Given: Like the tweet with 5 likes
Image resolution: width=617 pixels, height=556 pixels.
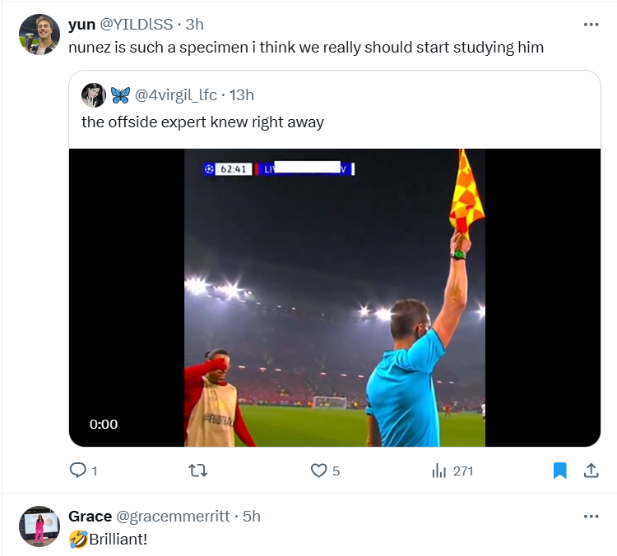Looking at the screenshot, I should pos(319,471).
